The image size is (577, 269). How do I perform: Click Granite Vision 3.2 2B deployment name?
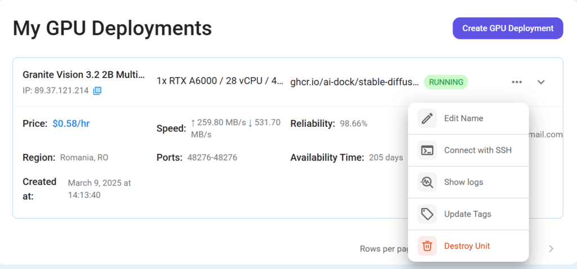click(84, 75)
